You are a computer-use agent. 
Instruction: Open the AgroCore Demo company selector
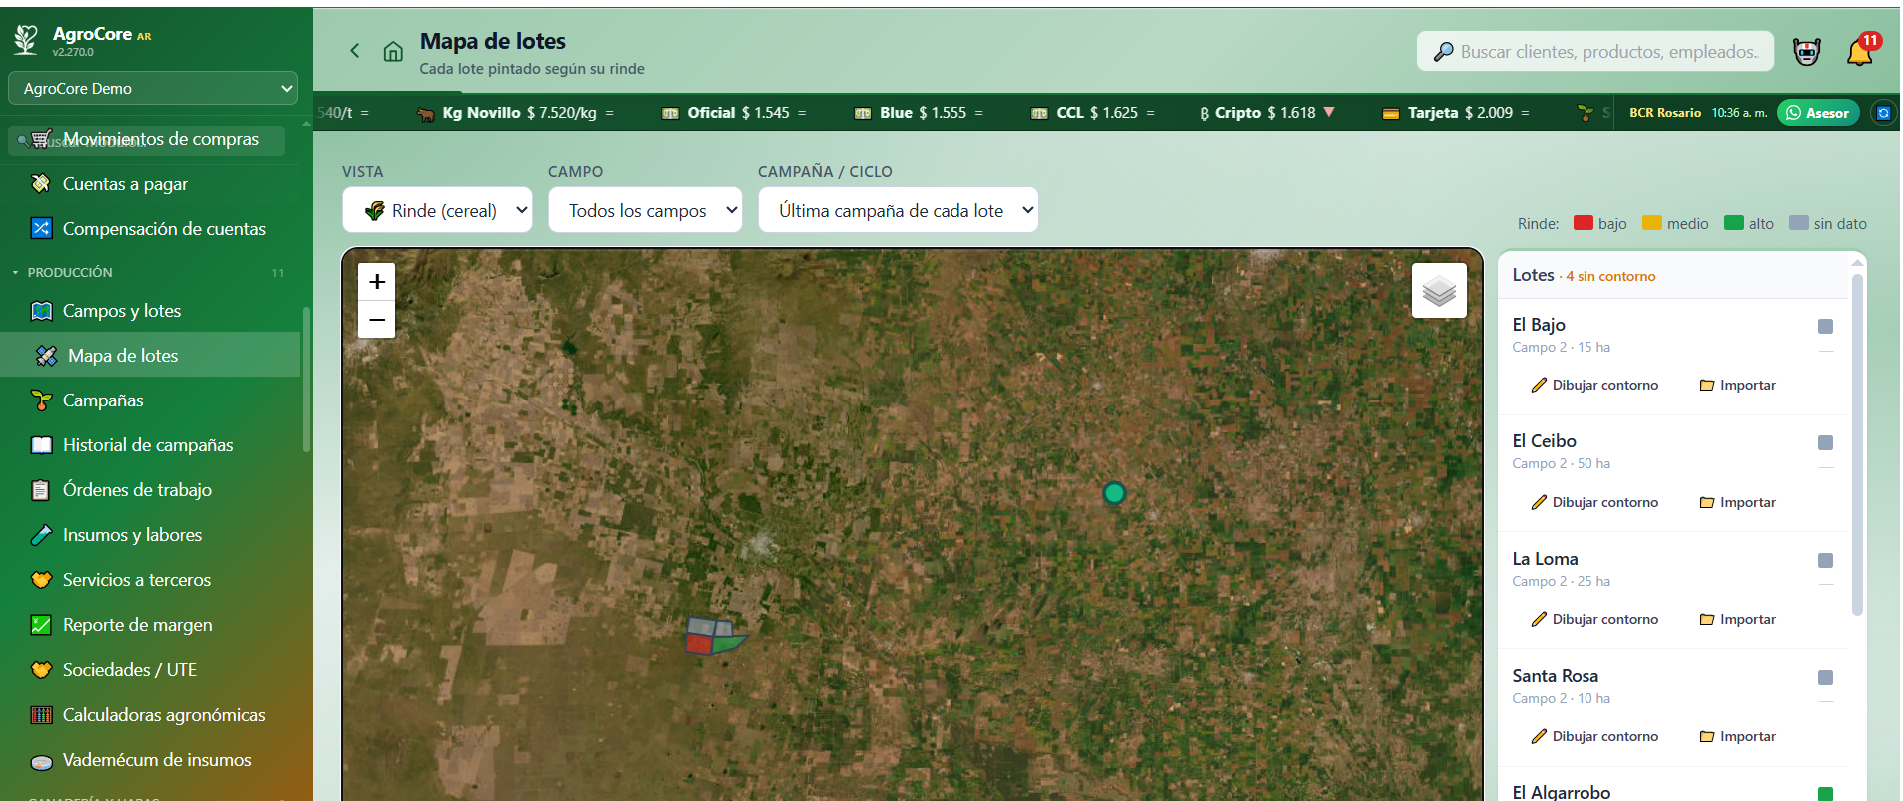pyautogui.click(x=153, y=88)
